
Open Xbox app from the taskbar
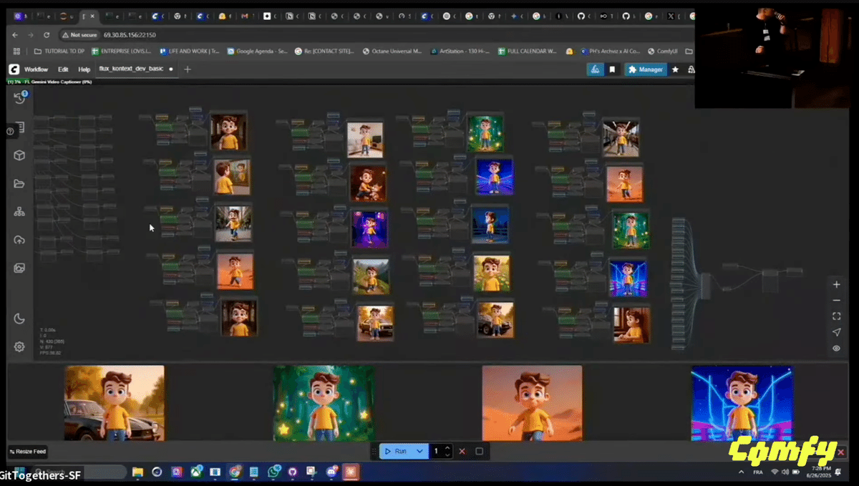coord(195,472)
